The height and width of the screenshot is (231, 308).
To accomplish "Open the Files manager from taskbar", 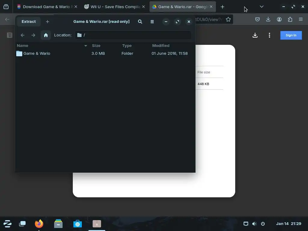I will (x=58, y=224).
